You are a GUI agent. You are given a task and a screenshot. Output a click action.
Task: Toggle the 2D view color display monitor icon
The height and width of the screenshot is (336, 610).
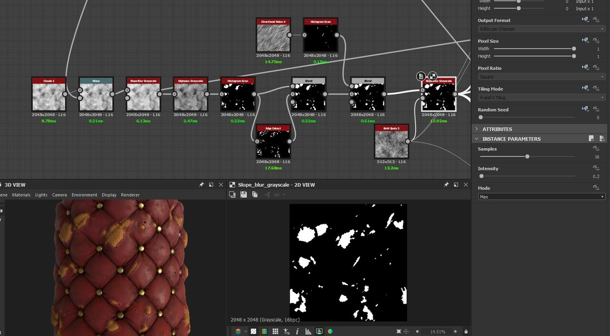[319, 331]
